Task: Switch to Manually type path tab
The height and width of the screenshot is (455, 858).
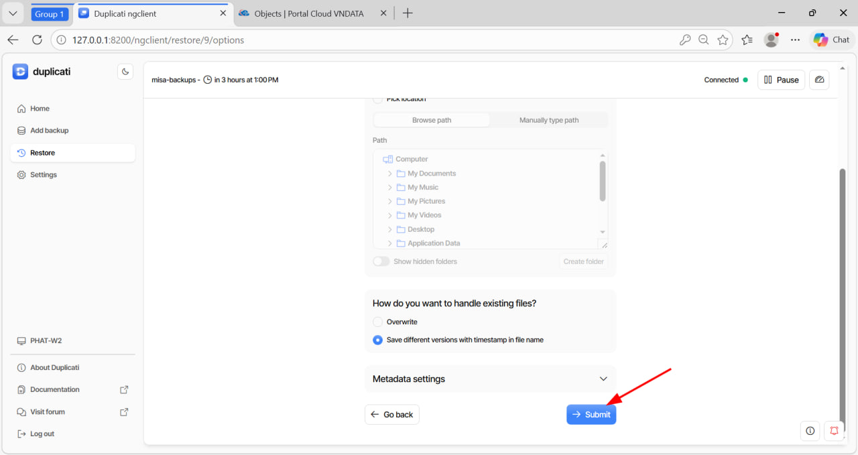Action: (x=548, y=121)
